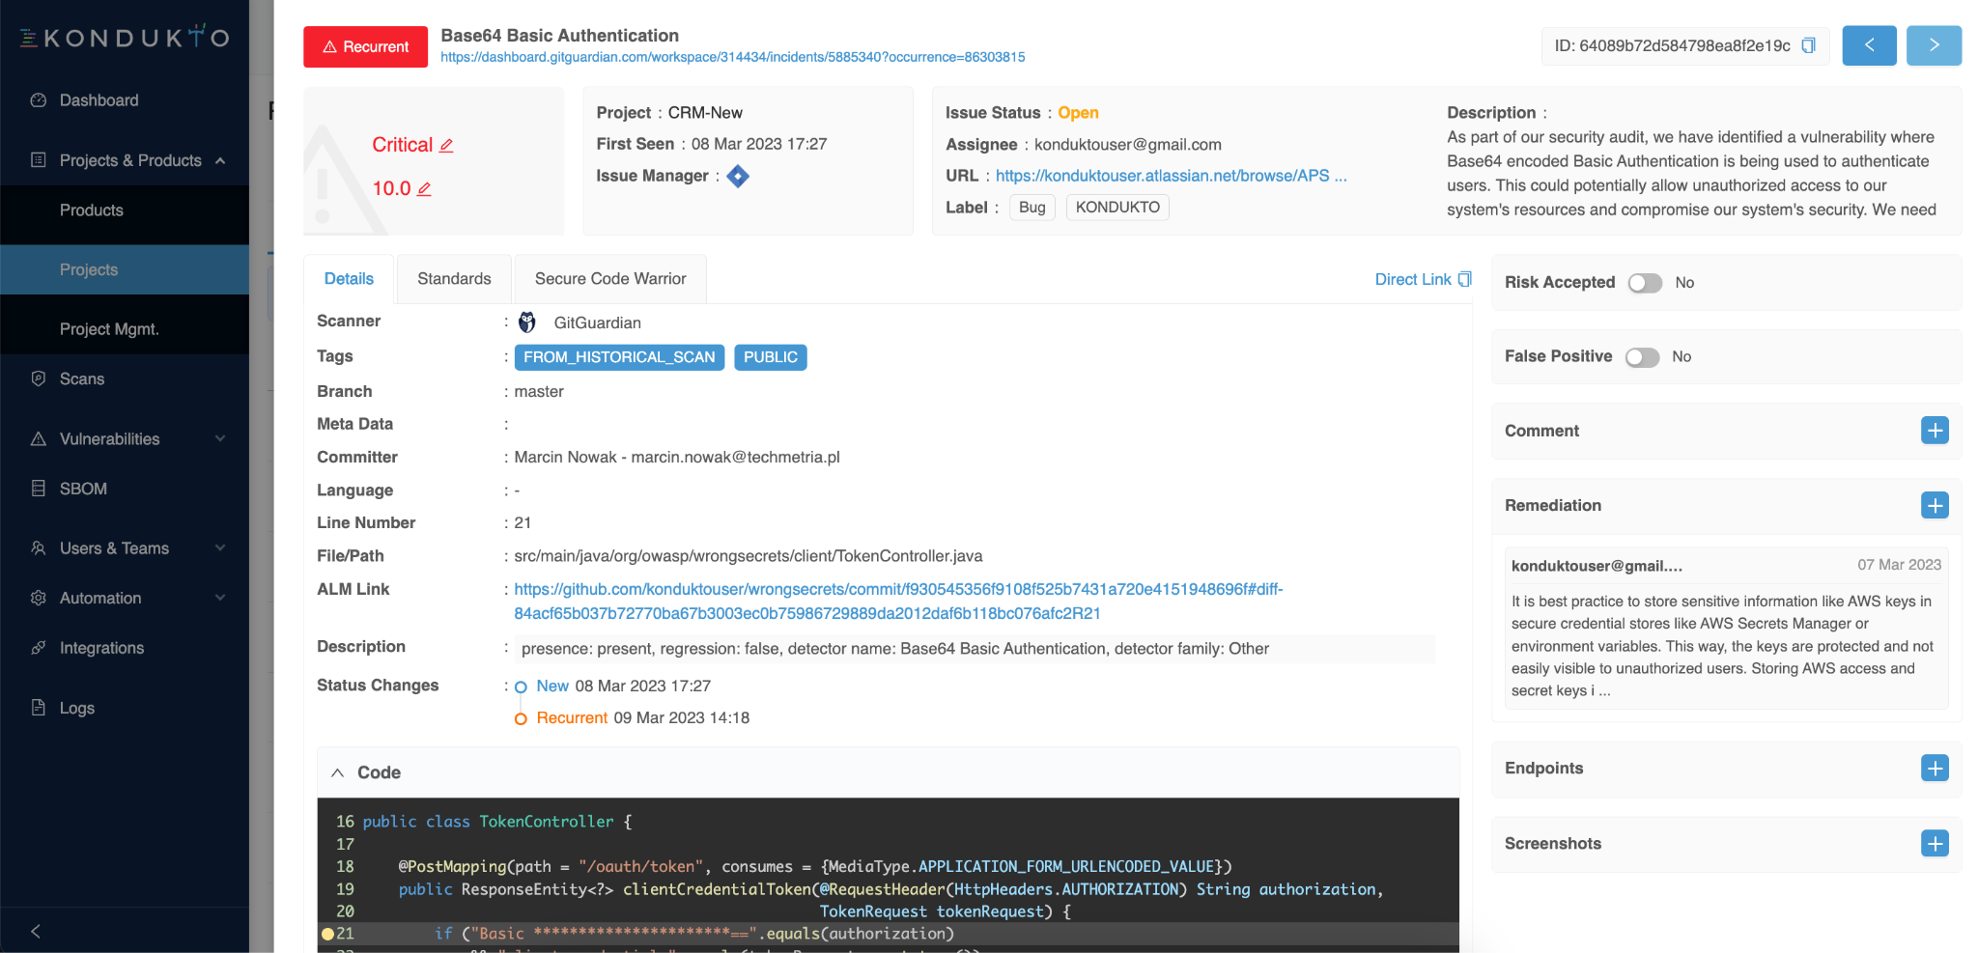Image resolution: width=1978 pixels, height=953 pixels.
Task: Click the GitGuardian scanner owl icon
Action: pos(527,322)
